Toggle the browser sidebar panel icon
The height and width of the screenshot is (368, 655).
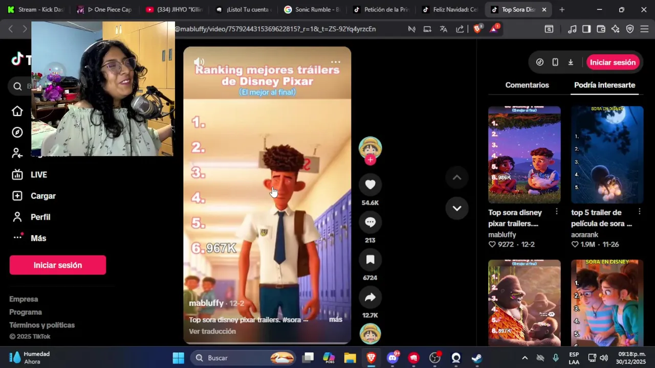click(586, 29)
